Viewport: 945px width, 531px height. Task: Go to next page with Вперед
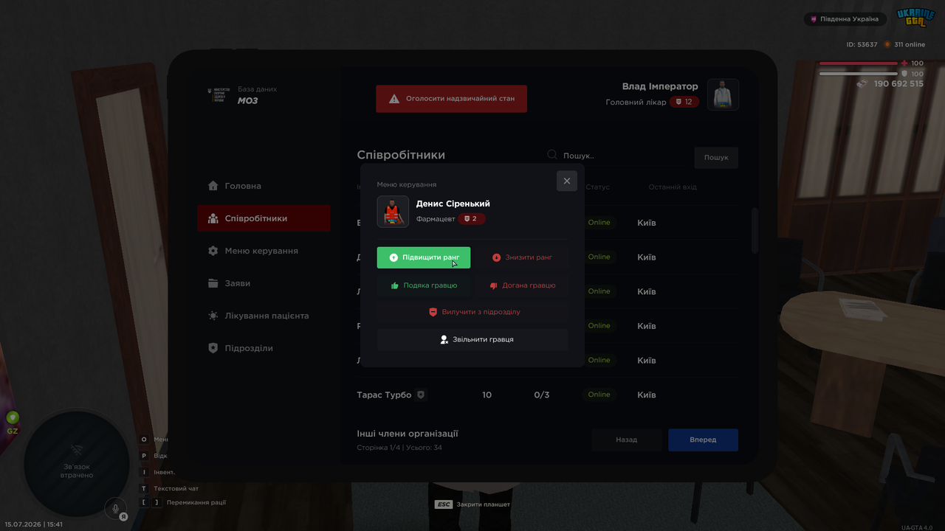point(703,440)
